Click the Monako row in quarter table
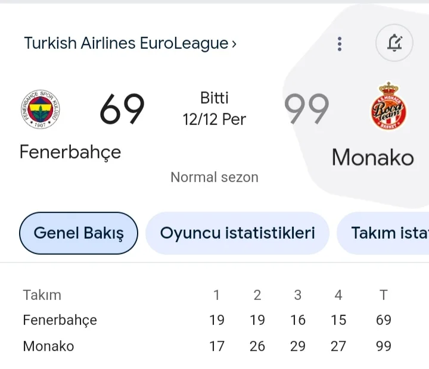Viewport: 429px width, 369px height. [48, 346]
